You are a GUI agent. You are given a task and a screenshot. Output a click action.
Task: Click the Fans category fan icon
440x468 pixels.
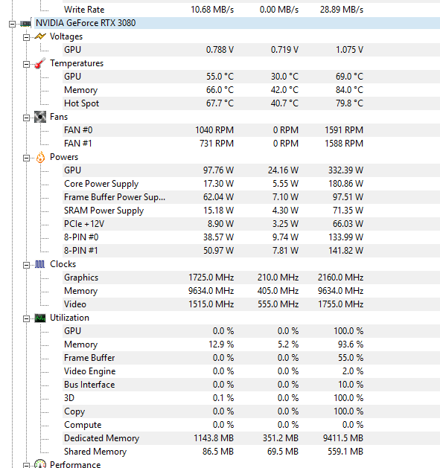[x=40, y=117]
